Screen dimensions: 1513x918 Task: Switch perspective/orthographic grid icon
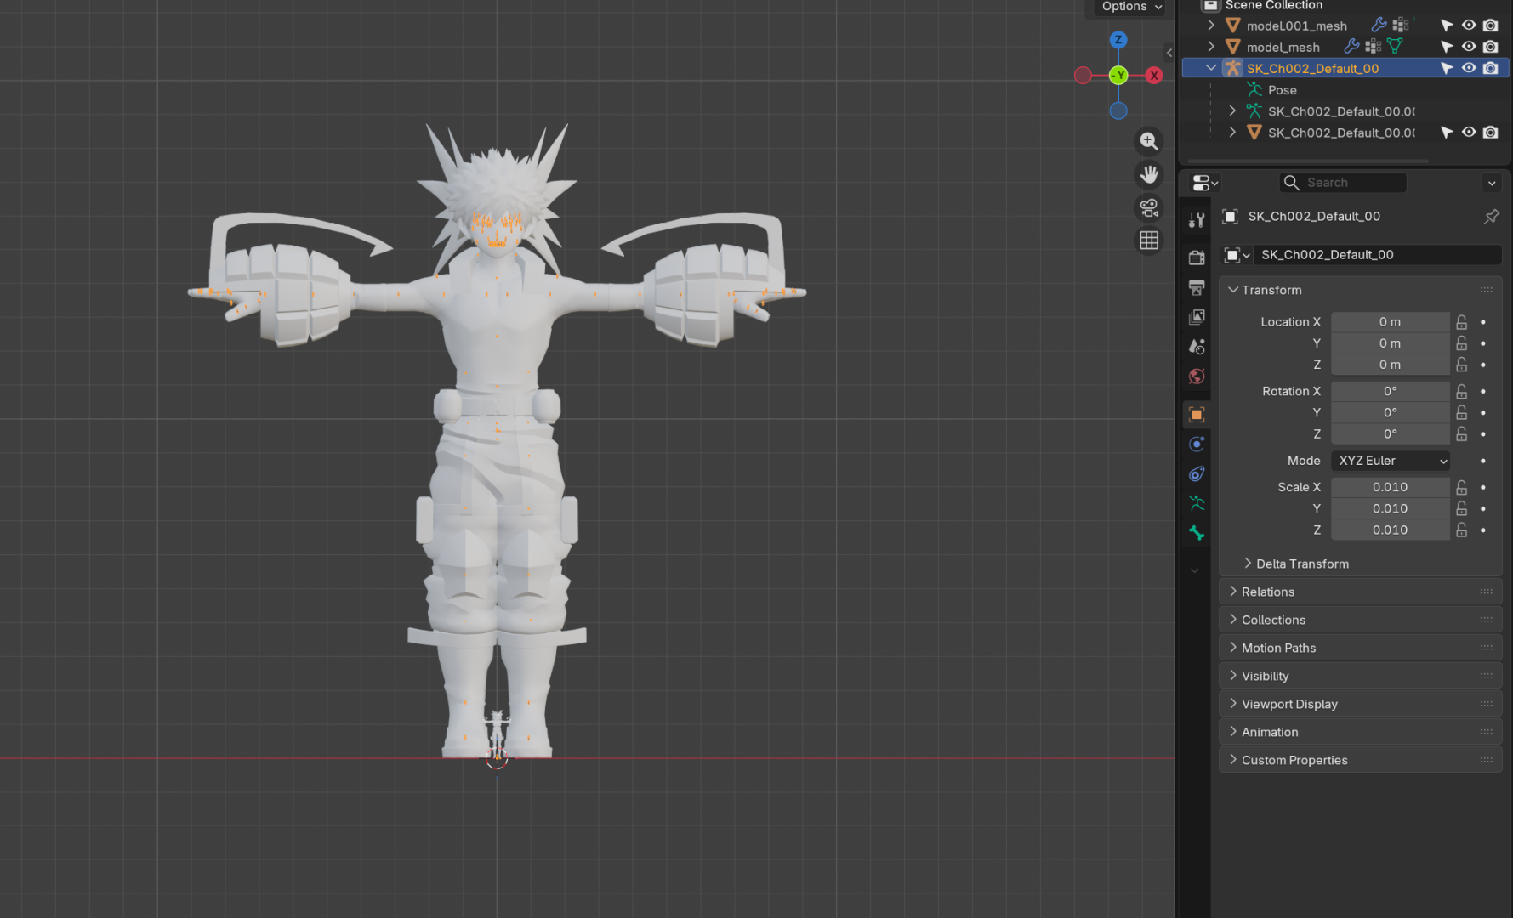tap(1149, 241)
